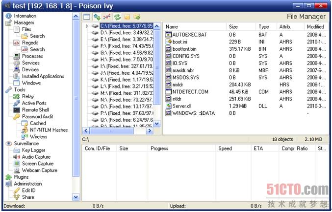
Task: Select the Managers category
Action: coord(24,22)
